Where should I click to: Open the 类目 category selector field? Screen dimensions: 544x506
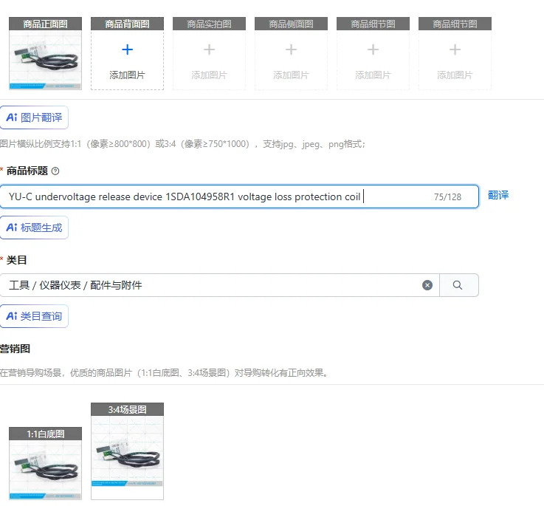[220, 285]
